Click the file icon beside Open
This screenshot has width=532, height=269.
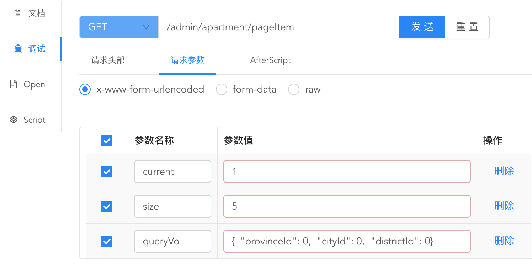[14, 84]
